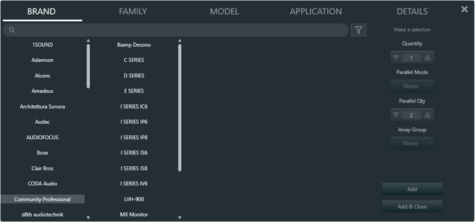Open the filter icon beside the search bar
The height and width of the screenshot is (222, 475).
[358, 30]
